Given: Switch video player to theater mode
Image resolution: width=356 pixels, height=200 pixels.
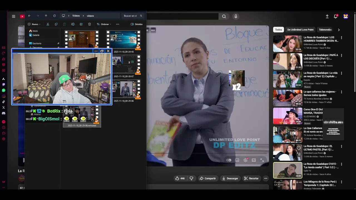Looking at the screenshot, I should pyautogui.click(x=254, y=160).
